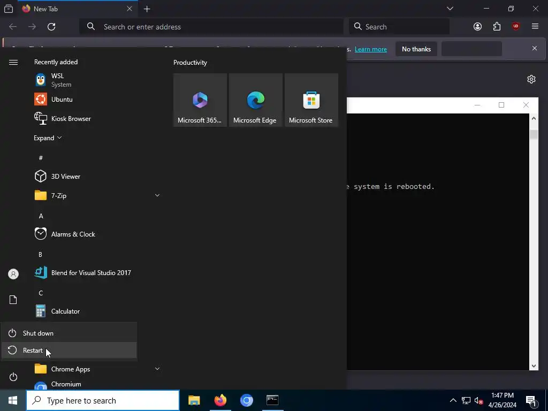Open File Explorer from taskbar
548x411 pixels.
click(x=194, y=400)
